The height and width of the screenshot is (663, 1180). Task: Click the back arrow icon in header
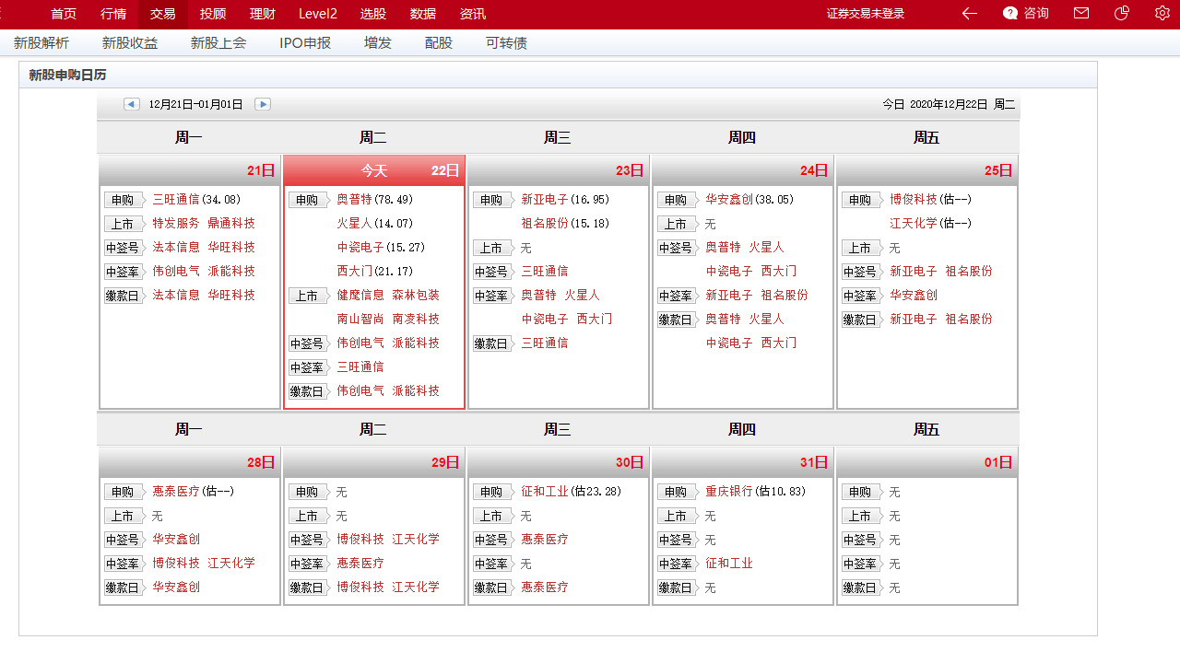[968, 13]
